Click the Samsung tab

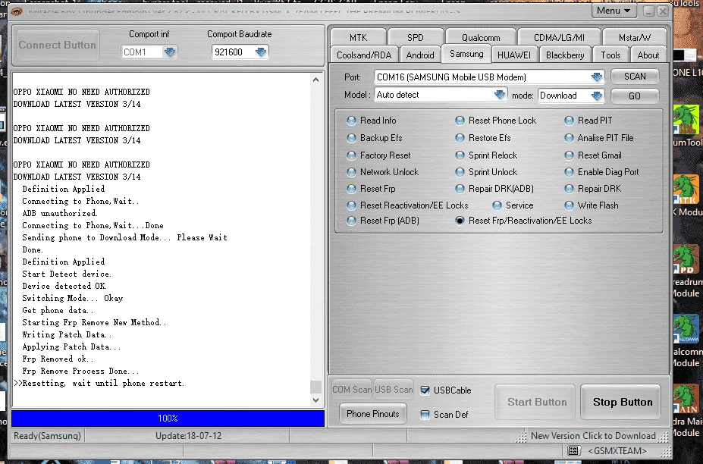click(x=466, y=55)
